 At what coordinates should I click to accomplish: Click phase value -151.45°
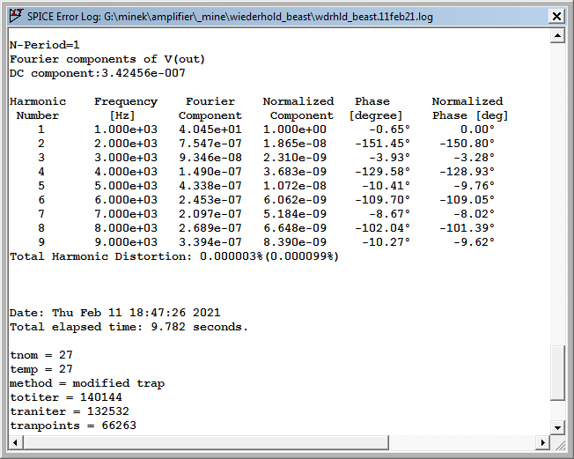383,144
